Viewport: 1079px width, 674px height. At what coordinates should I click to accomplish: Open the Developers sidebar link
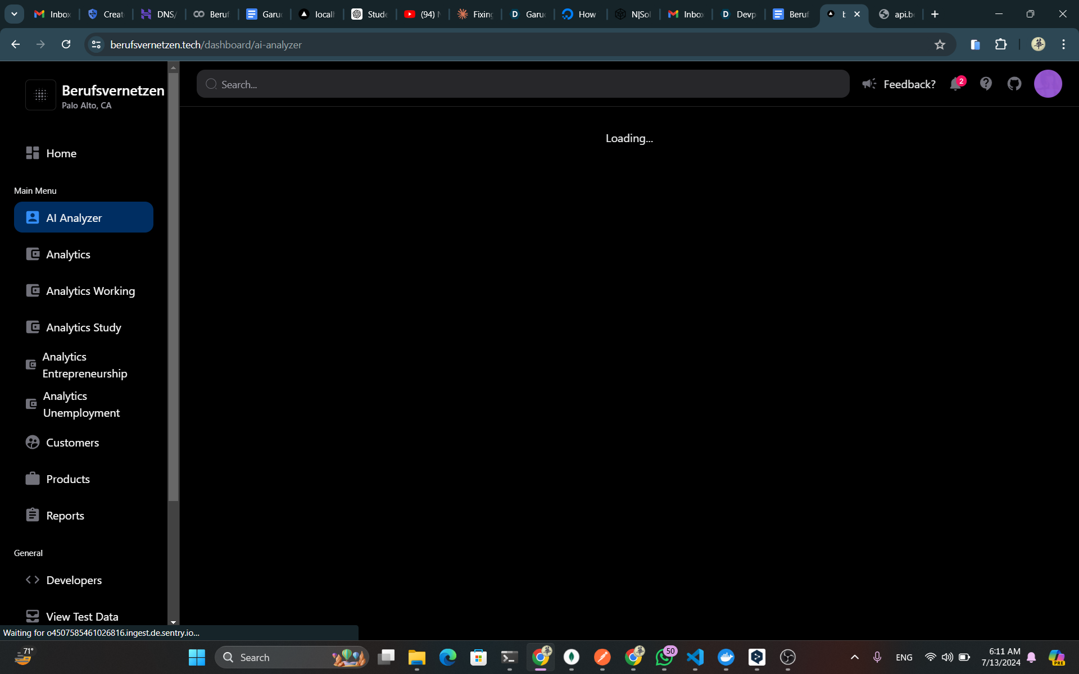point(74,580)
